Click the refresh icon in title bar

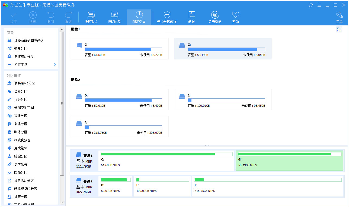[311, 5]
